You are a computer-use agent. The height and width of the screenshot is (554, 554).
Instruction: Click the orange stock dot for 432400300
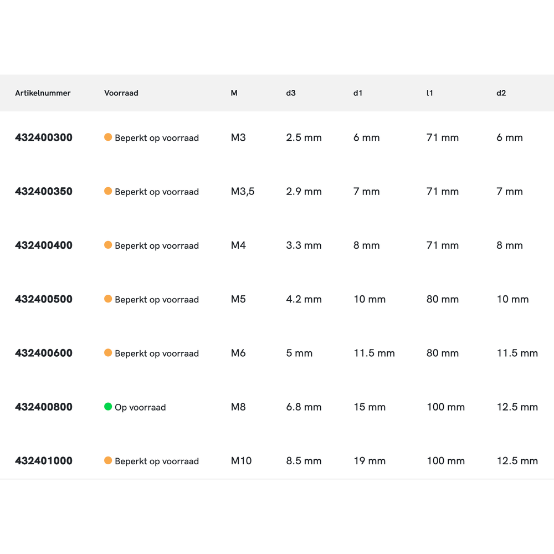(x=108, y=137)
